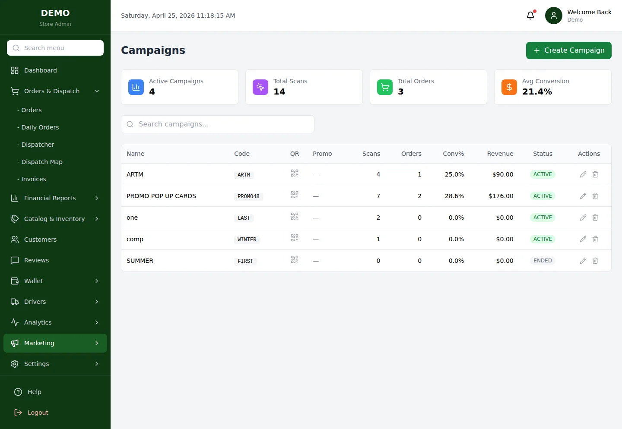This screenshot has height=429, width=622.
Task: Show the QR code for the comp campaign
Action: click(294, 238)
